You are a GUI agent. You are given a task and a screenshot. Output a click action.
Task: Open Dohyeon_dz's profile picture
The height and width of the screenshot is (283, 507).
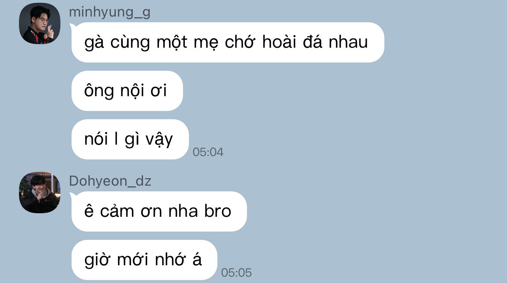[x=39, y=192]
